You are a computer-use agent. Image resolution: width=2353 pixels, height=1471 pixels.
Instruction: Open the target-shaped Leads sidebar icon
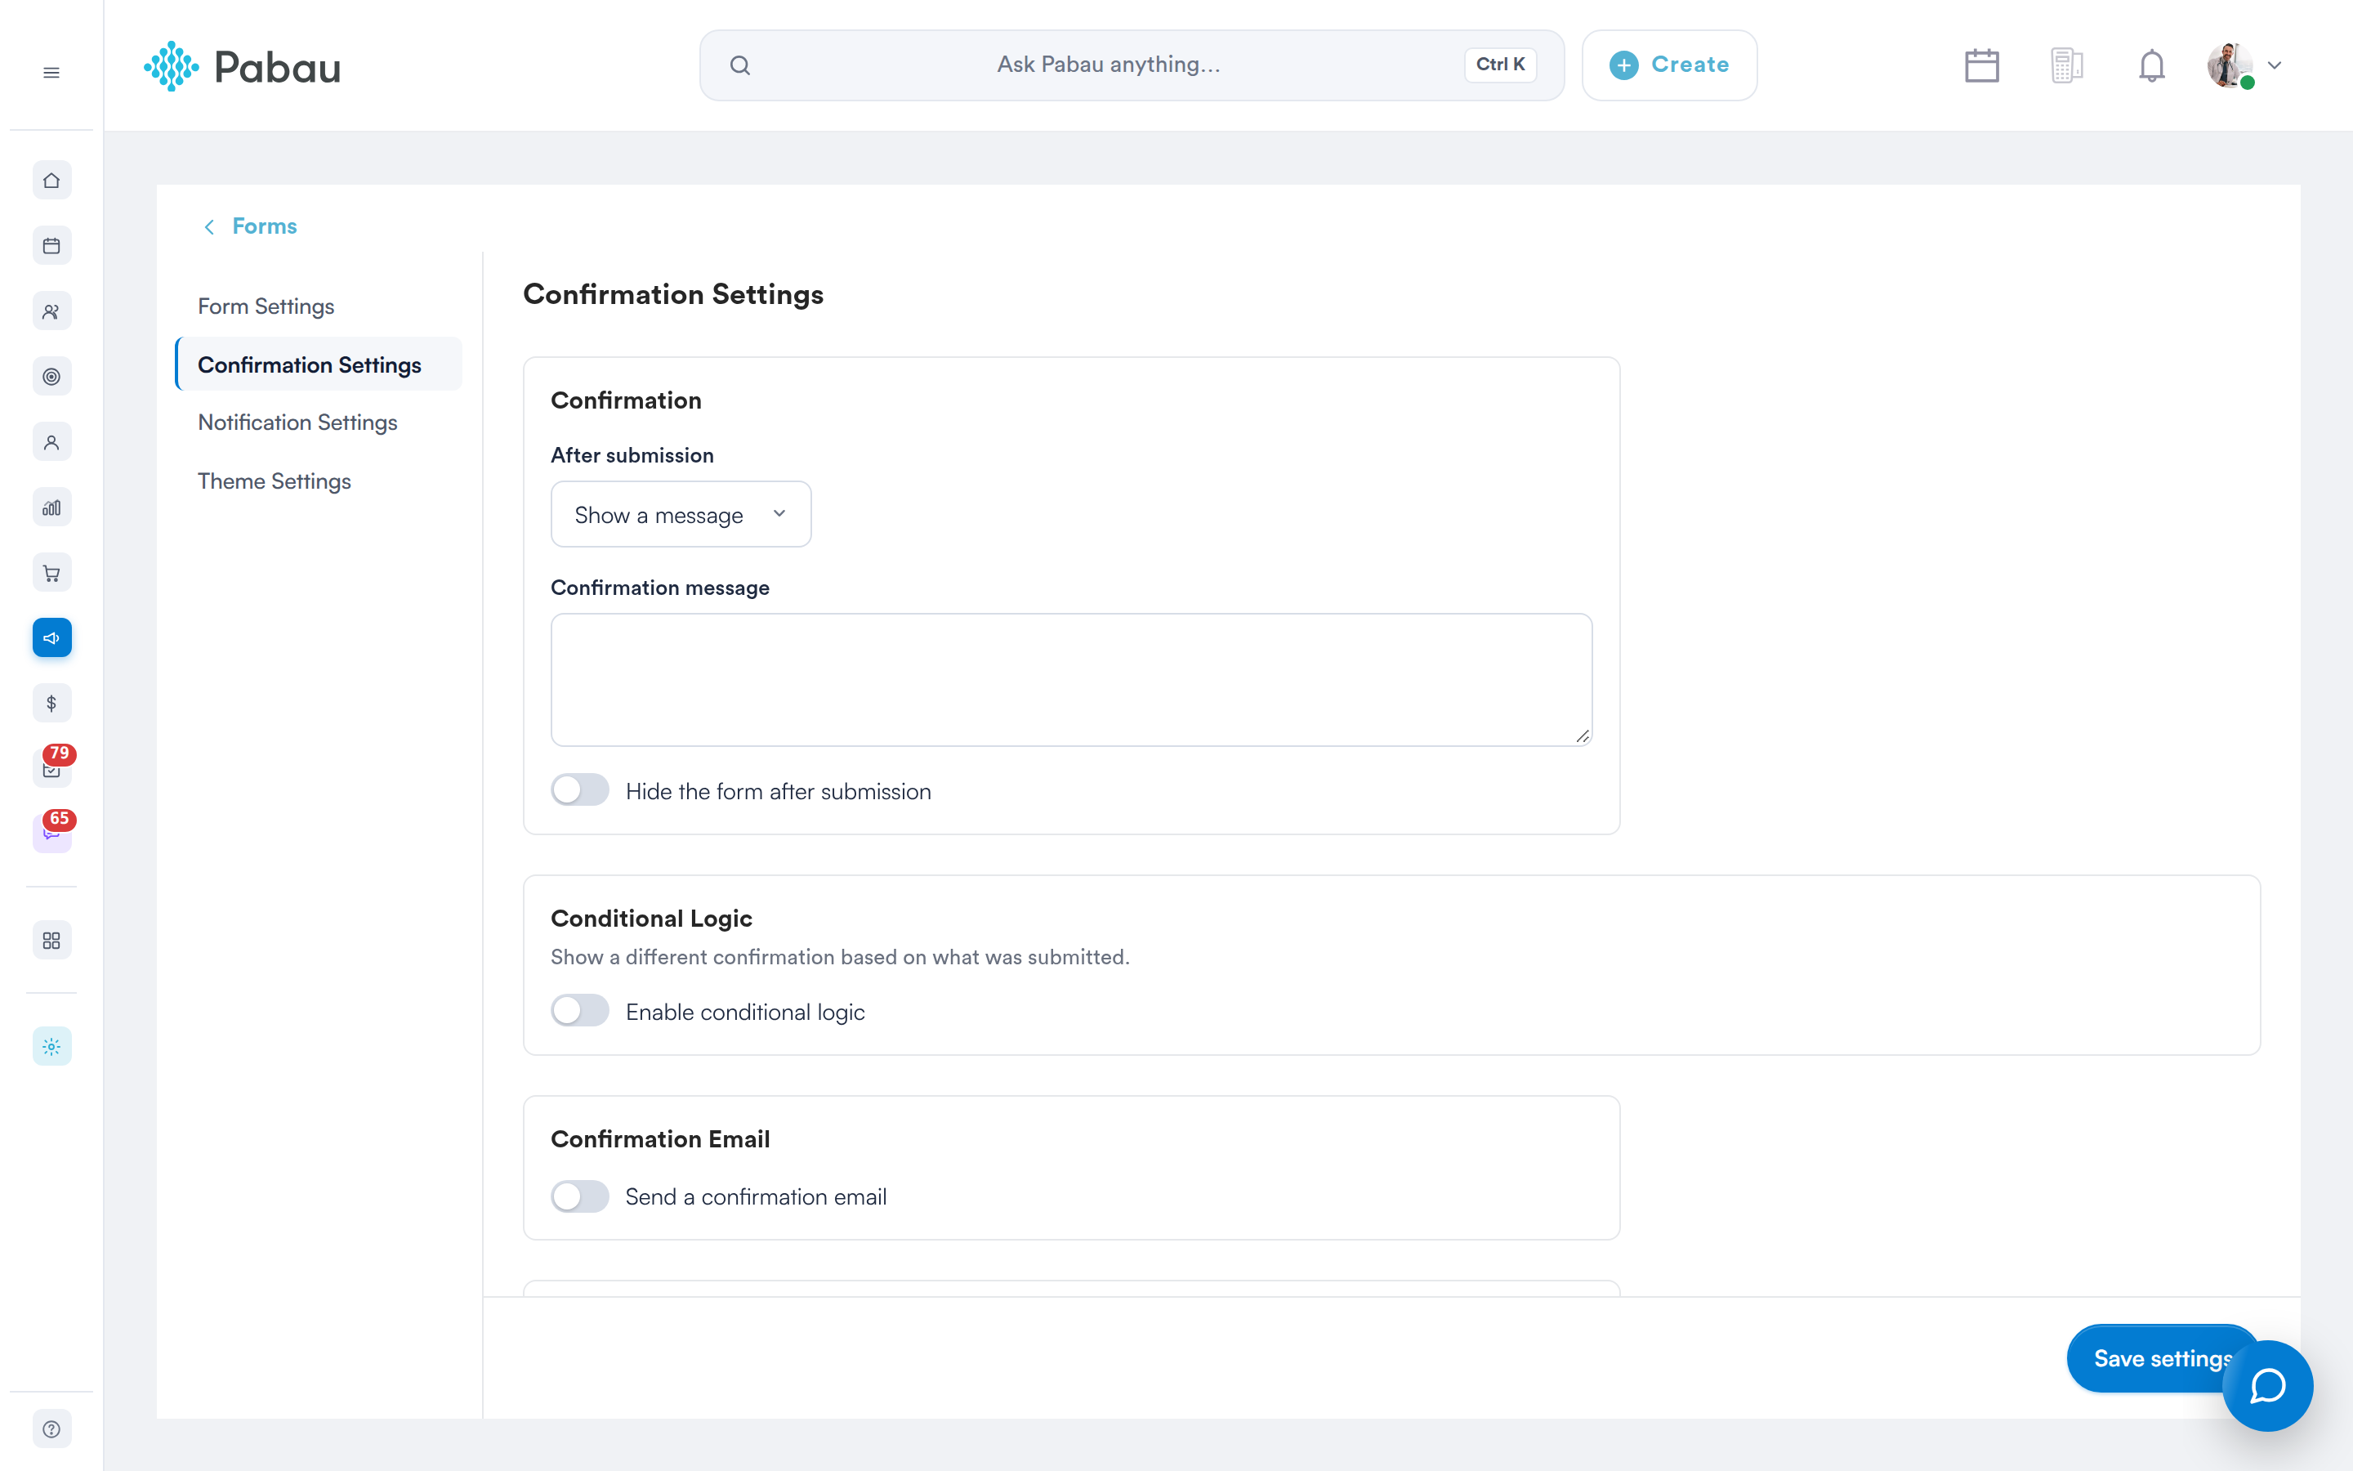(51, 377)
